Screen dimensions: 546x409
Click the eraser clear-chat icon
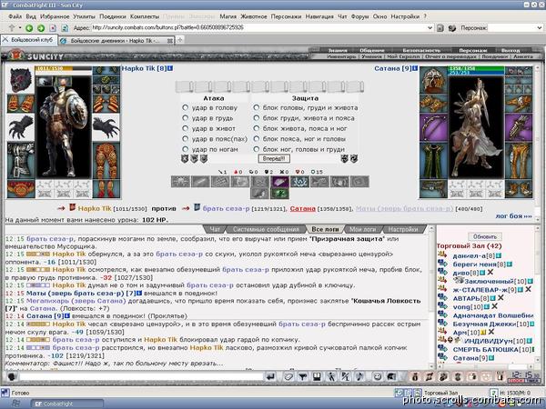(288, 376)
